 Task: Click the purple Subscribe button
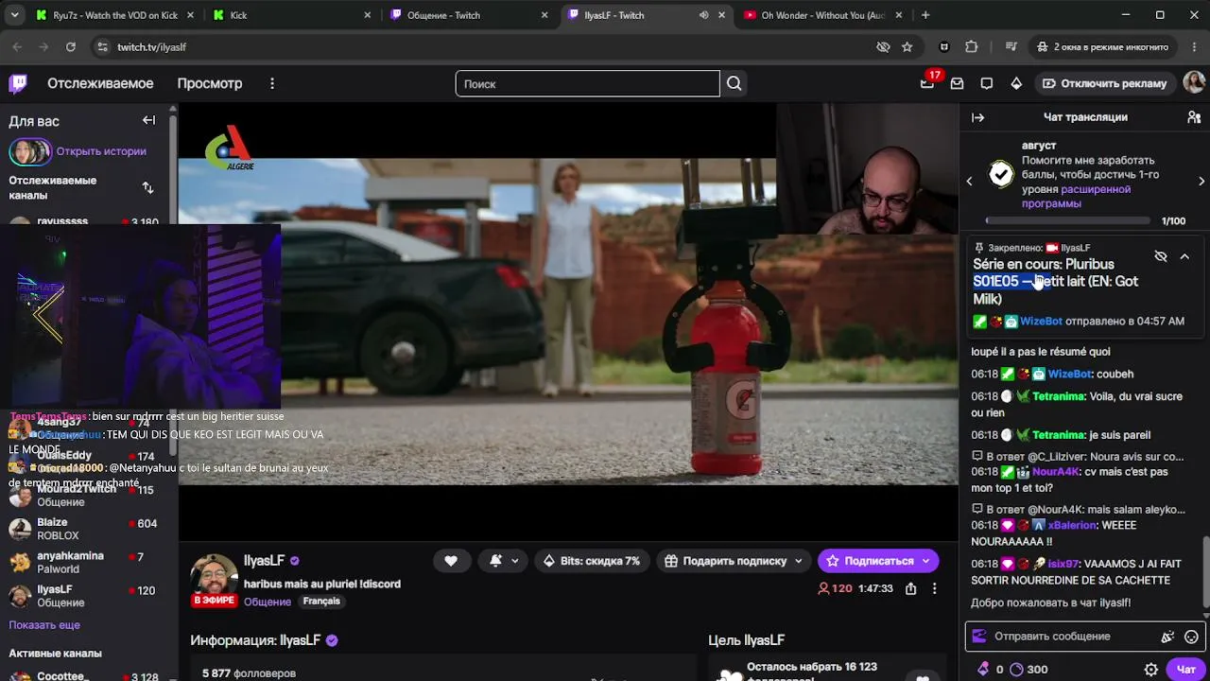(878, 561)
